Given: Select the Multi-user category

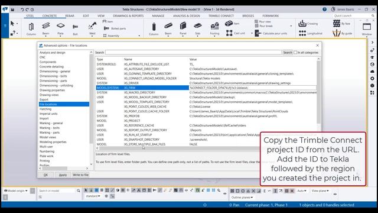Looking at the screenshot, I should click(x=46, y=147).
